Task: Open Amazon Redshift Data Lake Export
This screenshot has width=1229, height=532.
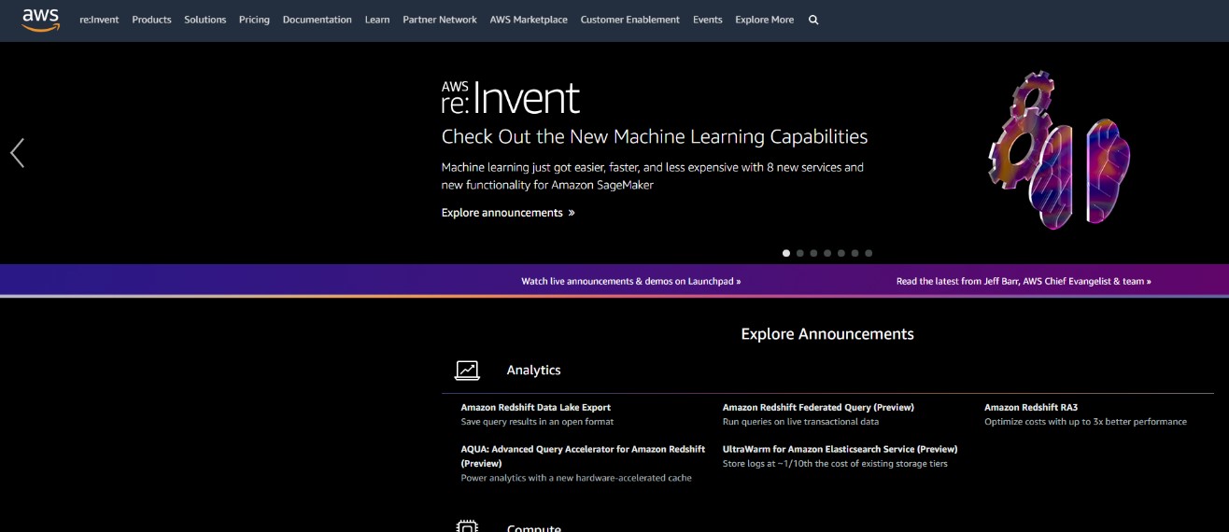Action: (x=536, y=408)
